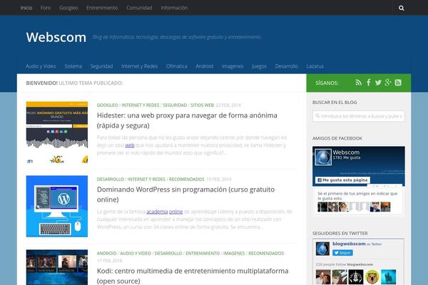Open the blogwebscom Twitter profile link
This screenshot has width=428, height=285.
coord(349,244)
